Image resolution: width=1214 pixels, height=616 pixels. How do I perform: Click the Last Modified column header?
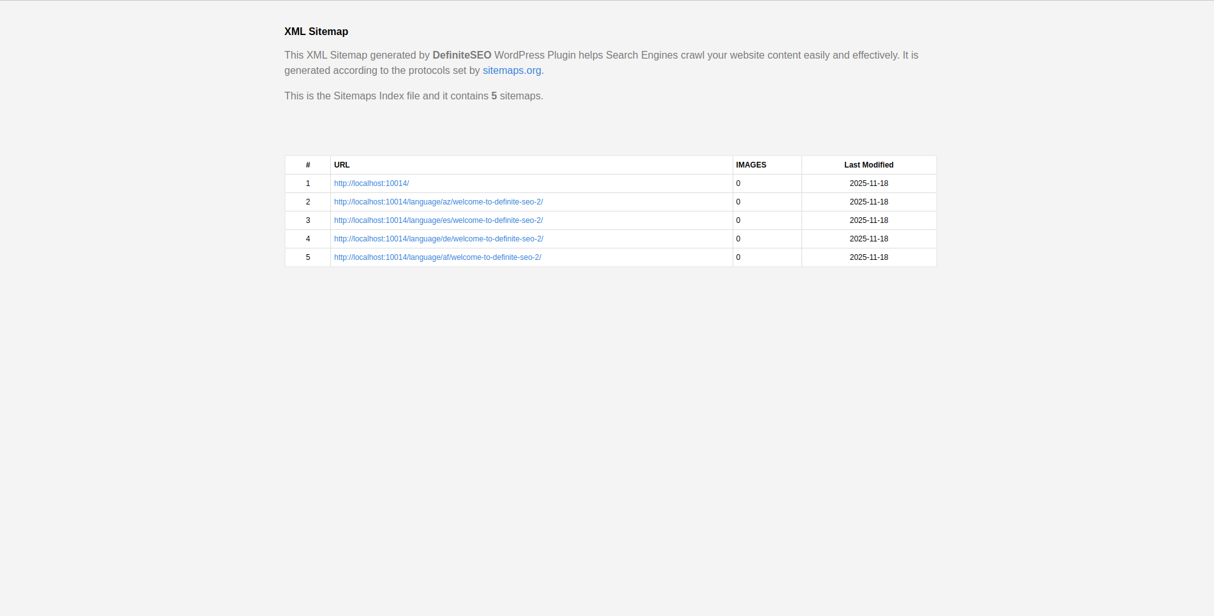pyautogui.click(x=868, y=165)
